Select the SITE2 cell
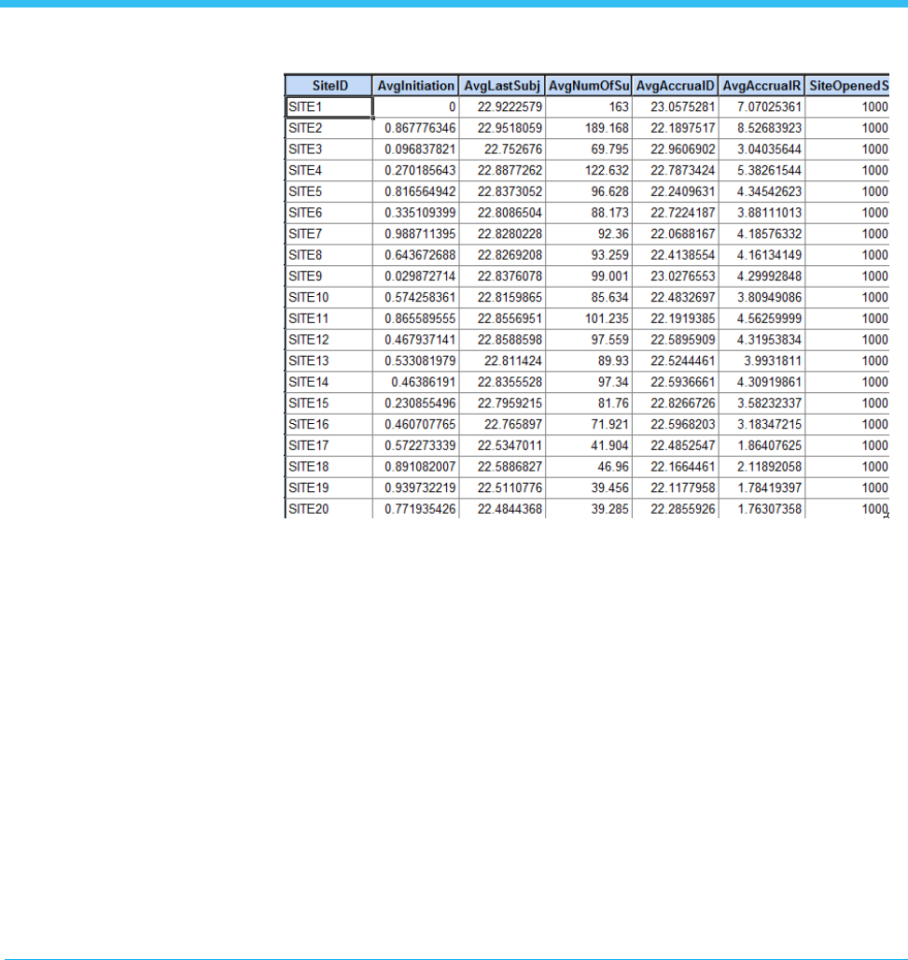Viewport: 908px width, 960px height. coord(329,128)
